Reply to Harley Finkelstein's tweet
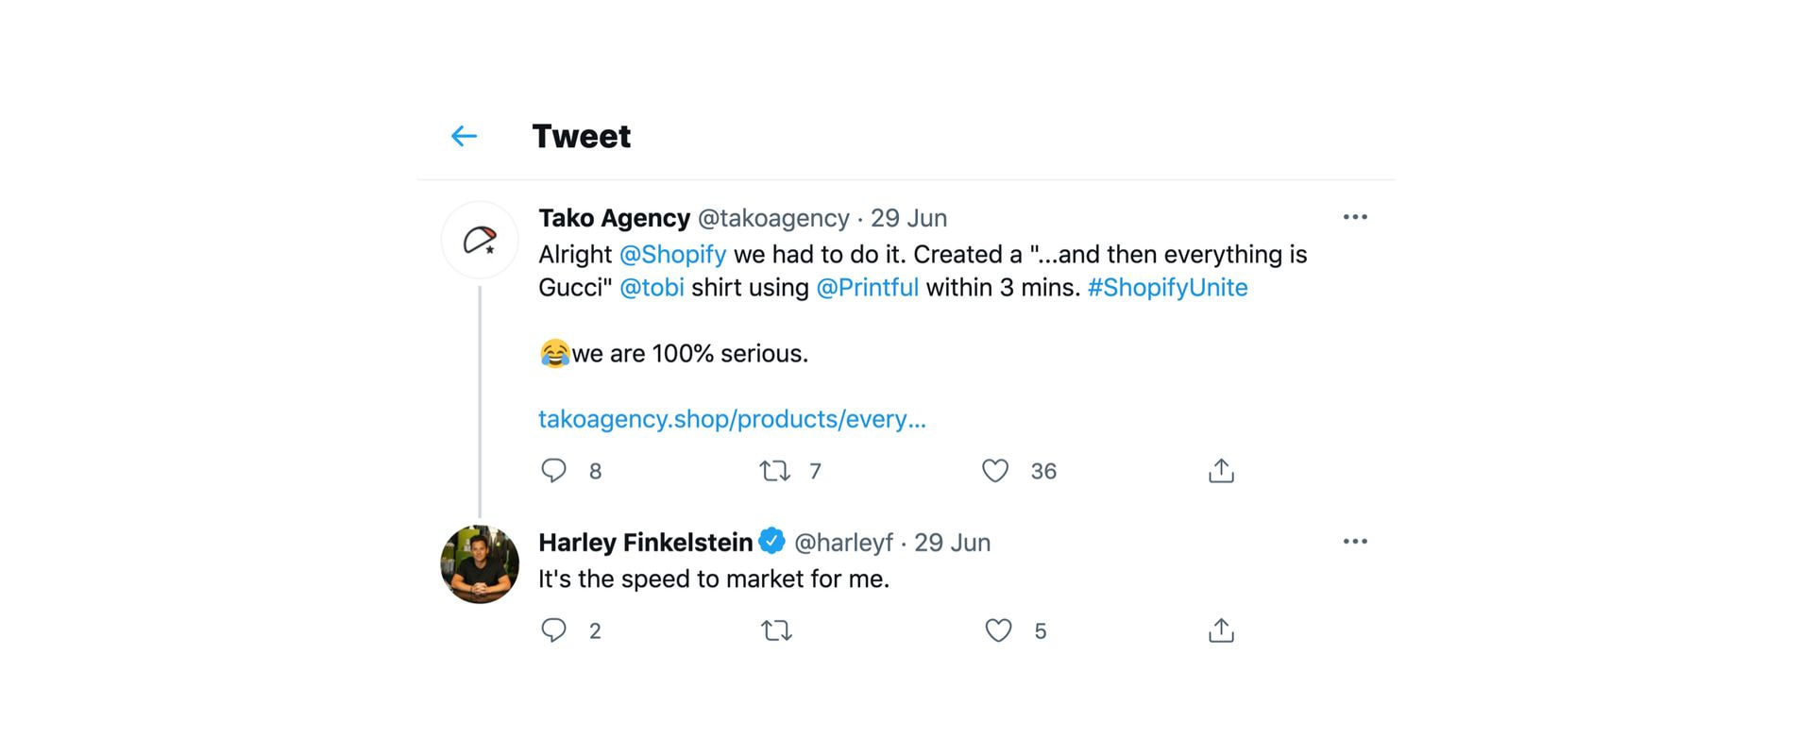The image size is (1813, 755). pos(553,629)
